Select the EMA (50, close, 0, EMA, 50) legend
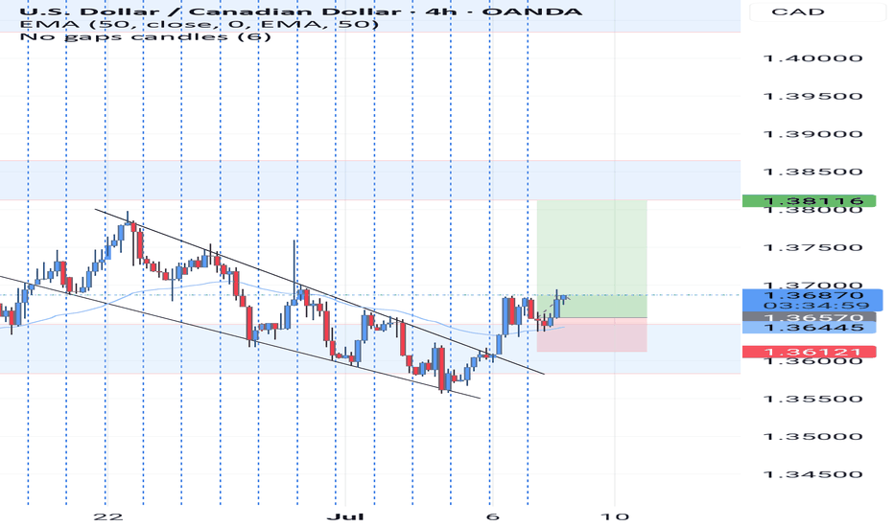Viewport: 894px width, 527px height. coord(199,24)
